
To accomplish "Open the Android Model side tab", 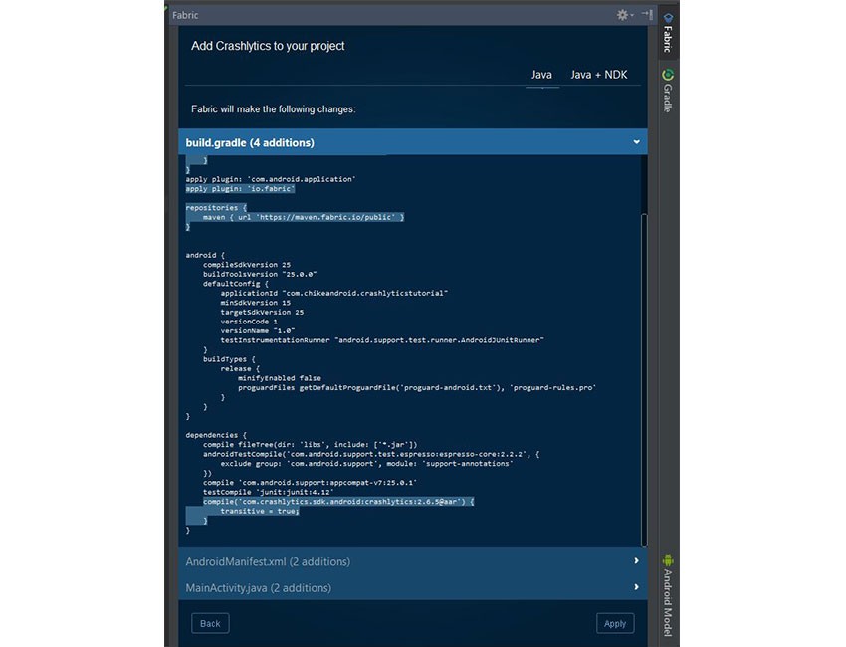I will tap(668, 595).
